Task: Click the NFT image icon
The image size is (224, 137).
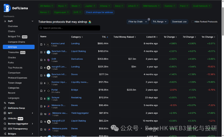Action: point(5,113)
